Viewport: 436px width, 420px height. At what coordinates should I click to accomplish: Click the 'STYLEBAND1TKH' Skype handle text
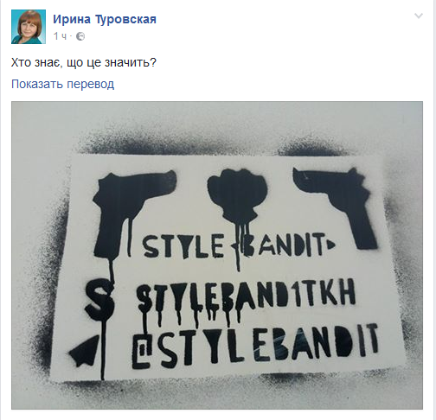coord(246,295)
